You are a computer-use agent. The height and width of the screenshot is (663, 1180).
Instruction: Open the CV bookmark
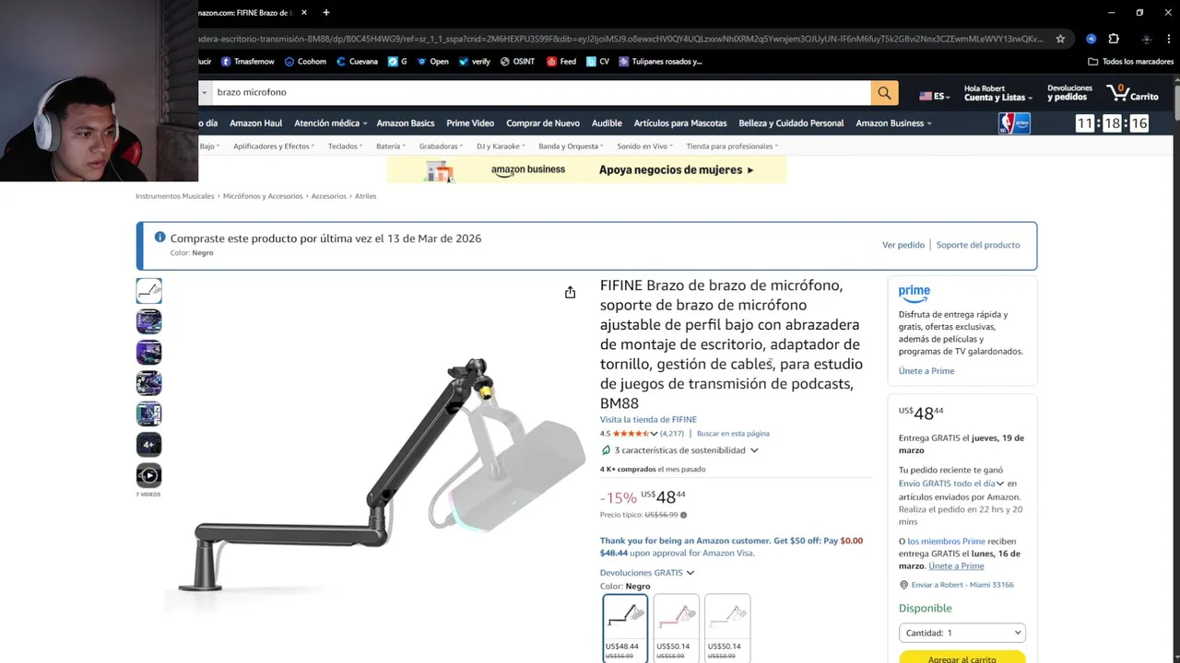point(597,62)
